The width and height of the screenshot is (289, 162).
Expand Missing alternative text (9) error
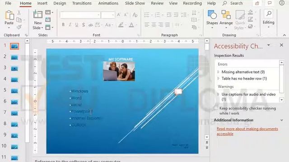(x=219, y=72)
